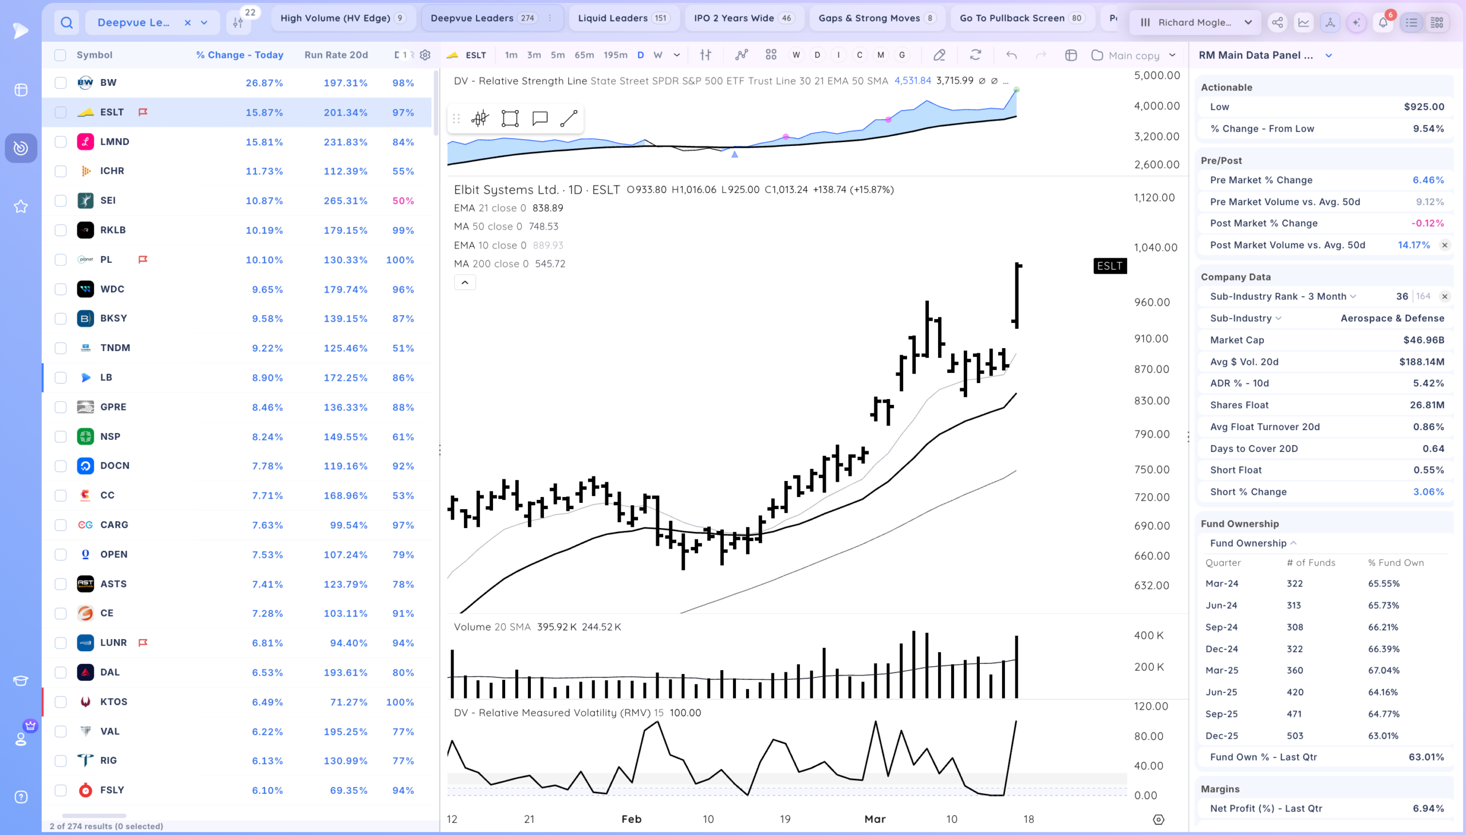
Task: Tick the checkbox for RKLB row
Action: point(60,231)
